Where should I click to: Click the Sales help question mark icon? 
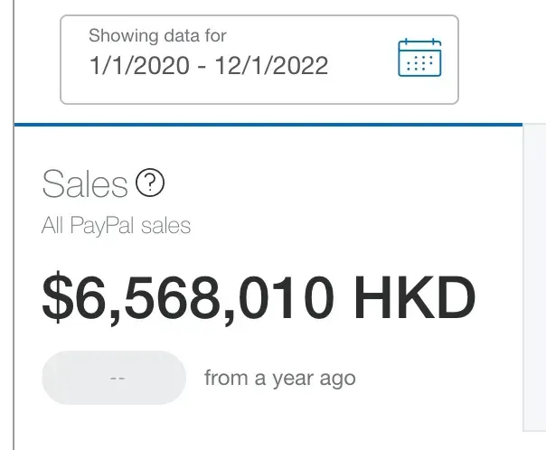(x=150, y=183)
